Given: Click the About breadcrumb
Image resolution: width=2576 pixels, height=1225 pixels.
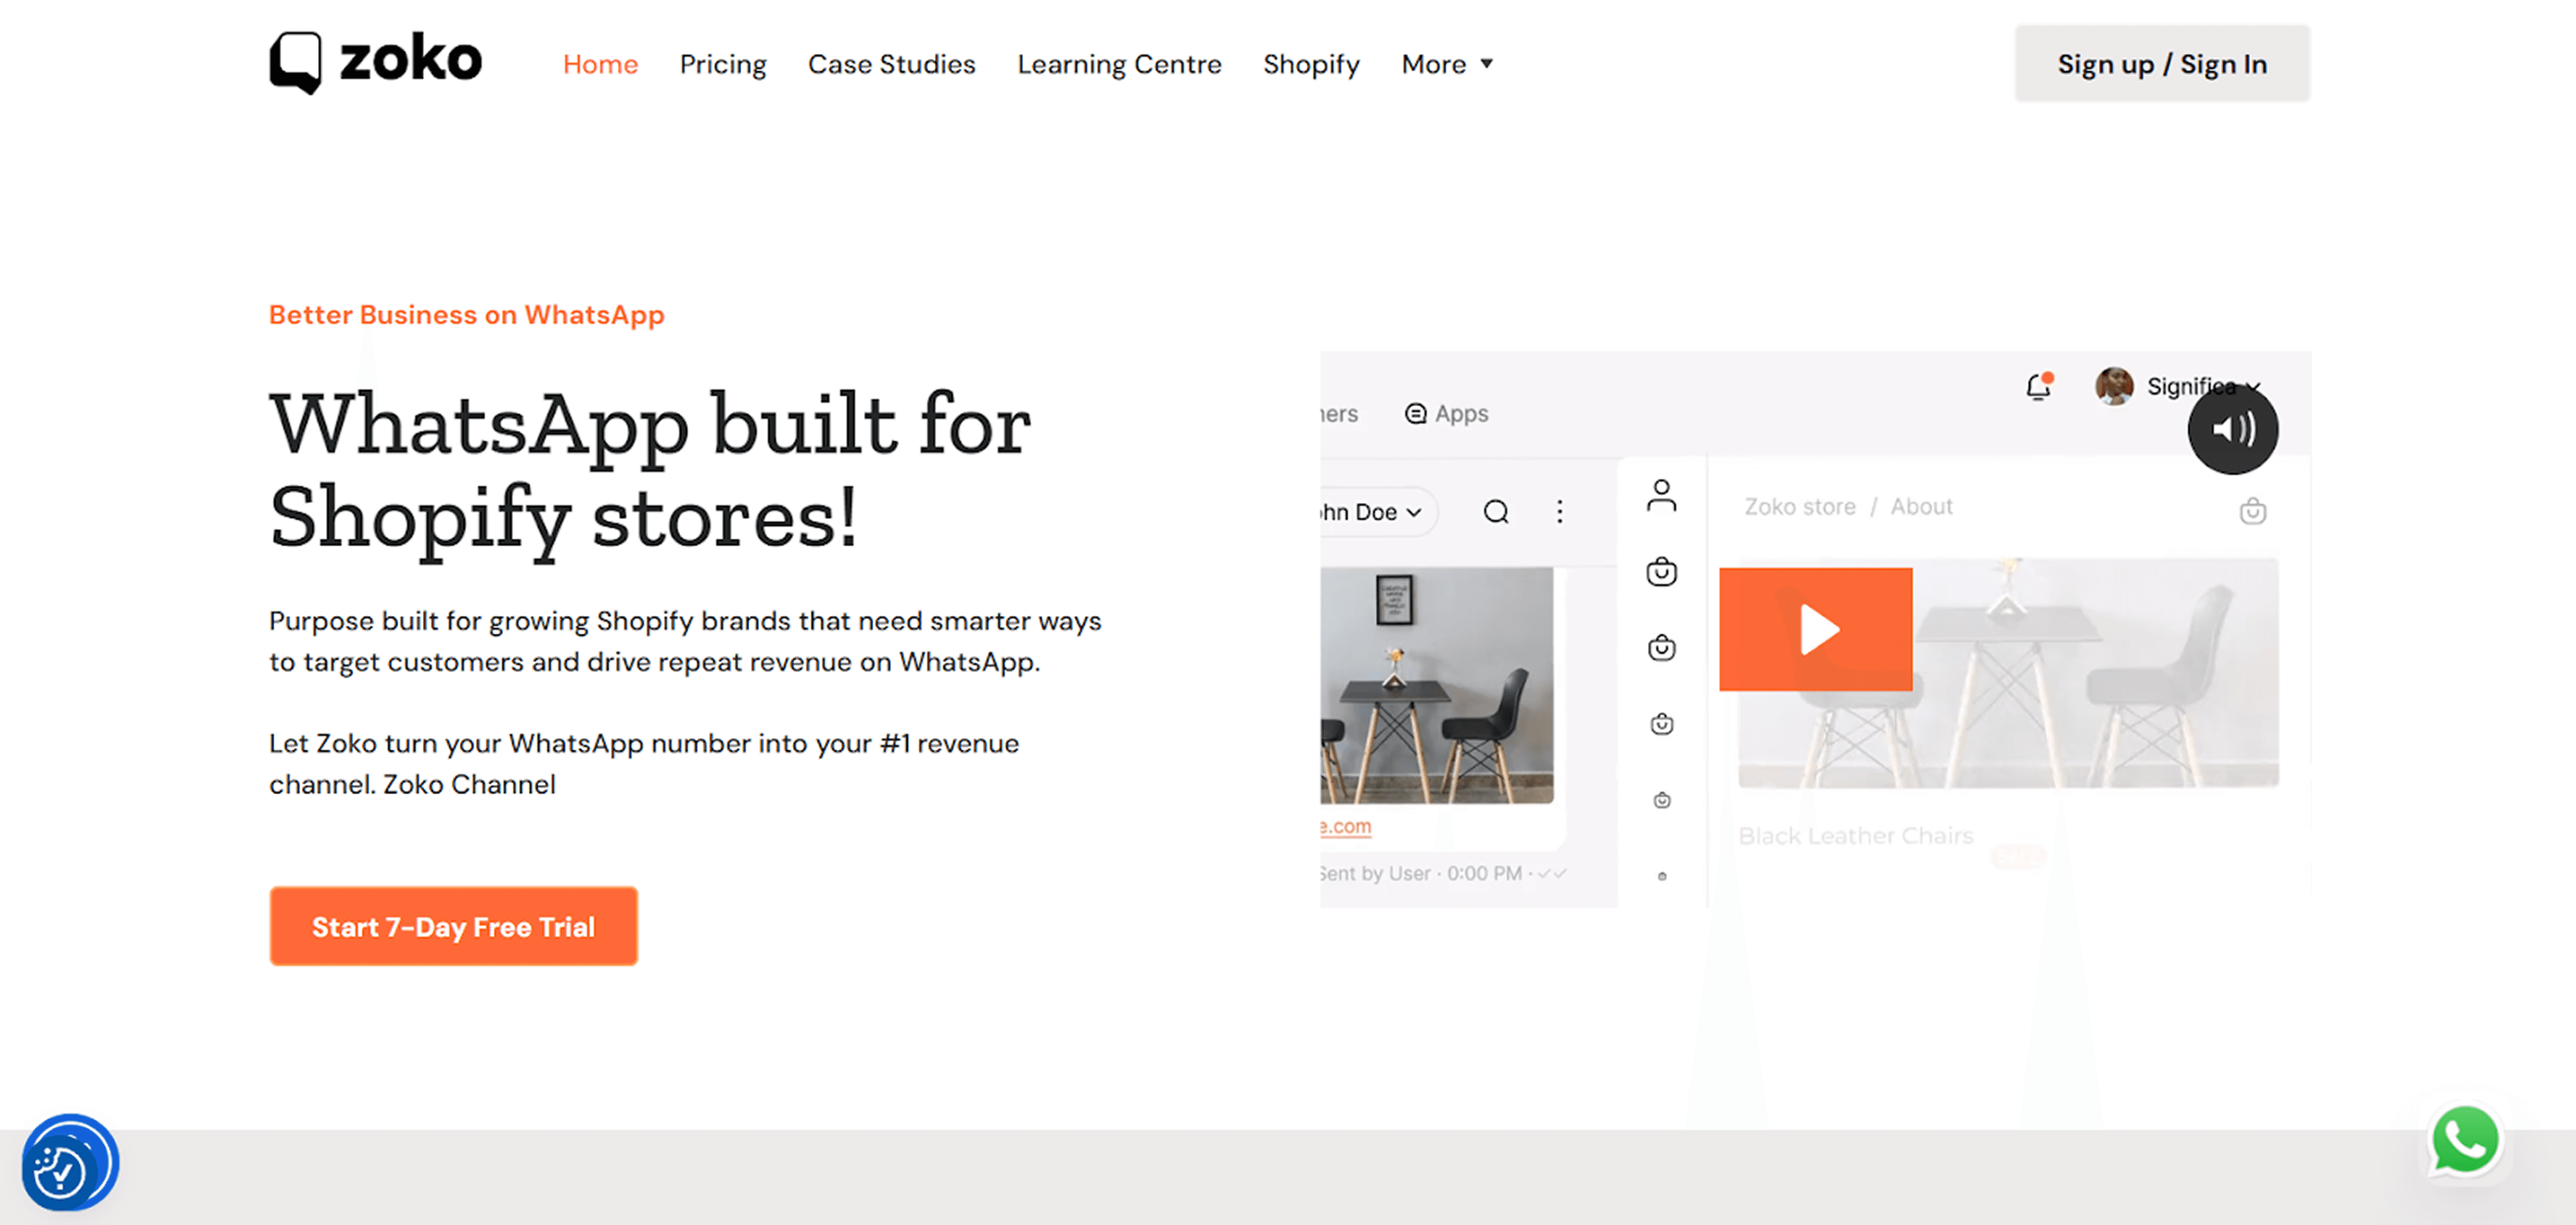Looking at the screenshot, I should [x=1921, y=507].
